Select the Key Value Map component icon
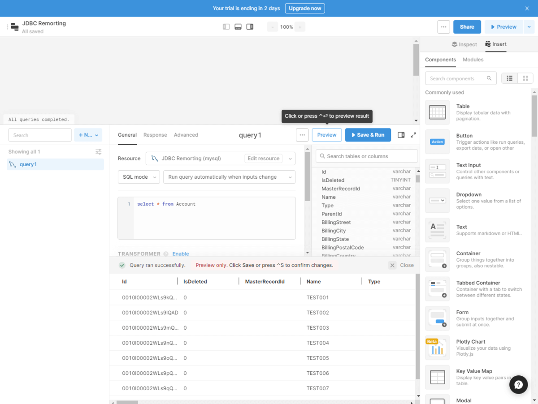This screenshot has height=404, width=538. tap(437, 377)
